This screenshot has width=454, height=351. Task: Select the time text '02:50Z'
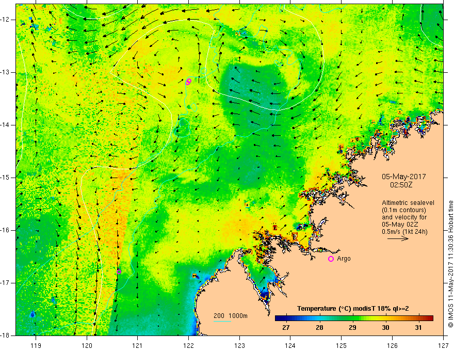click(401, 184)
